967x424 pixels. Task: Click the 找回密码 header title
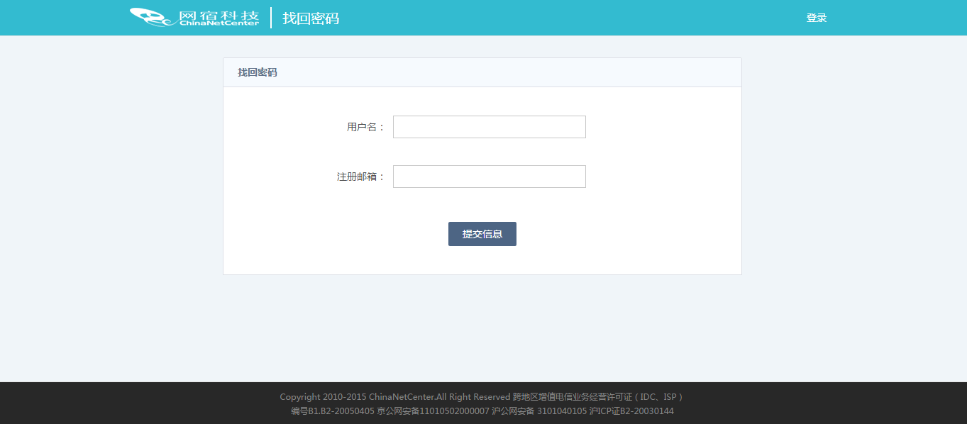310,18
